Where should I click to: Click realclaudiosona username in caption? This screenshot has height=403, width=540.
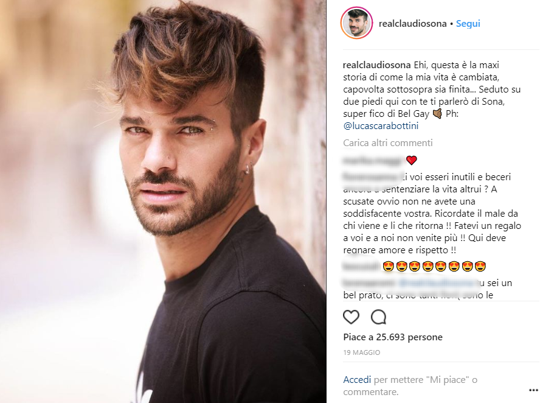[x=377, y=65]
